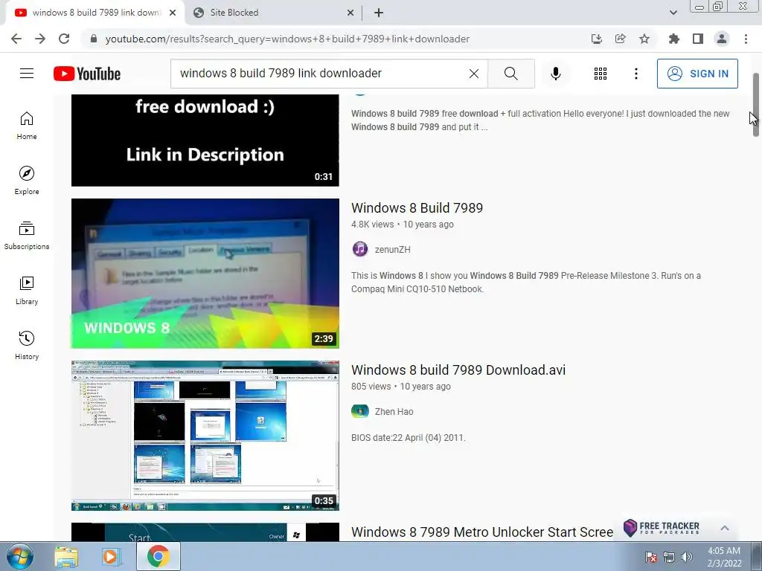
Task: Click the install app icon in address bar
Action: (596, 39)
